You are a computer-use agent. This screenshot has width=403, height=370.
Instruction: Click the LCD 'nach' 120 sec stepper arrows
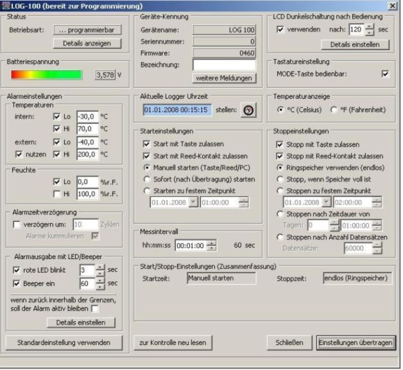[x=370, y=29]
